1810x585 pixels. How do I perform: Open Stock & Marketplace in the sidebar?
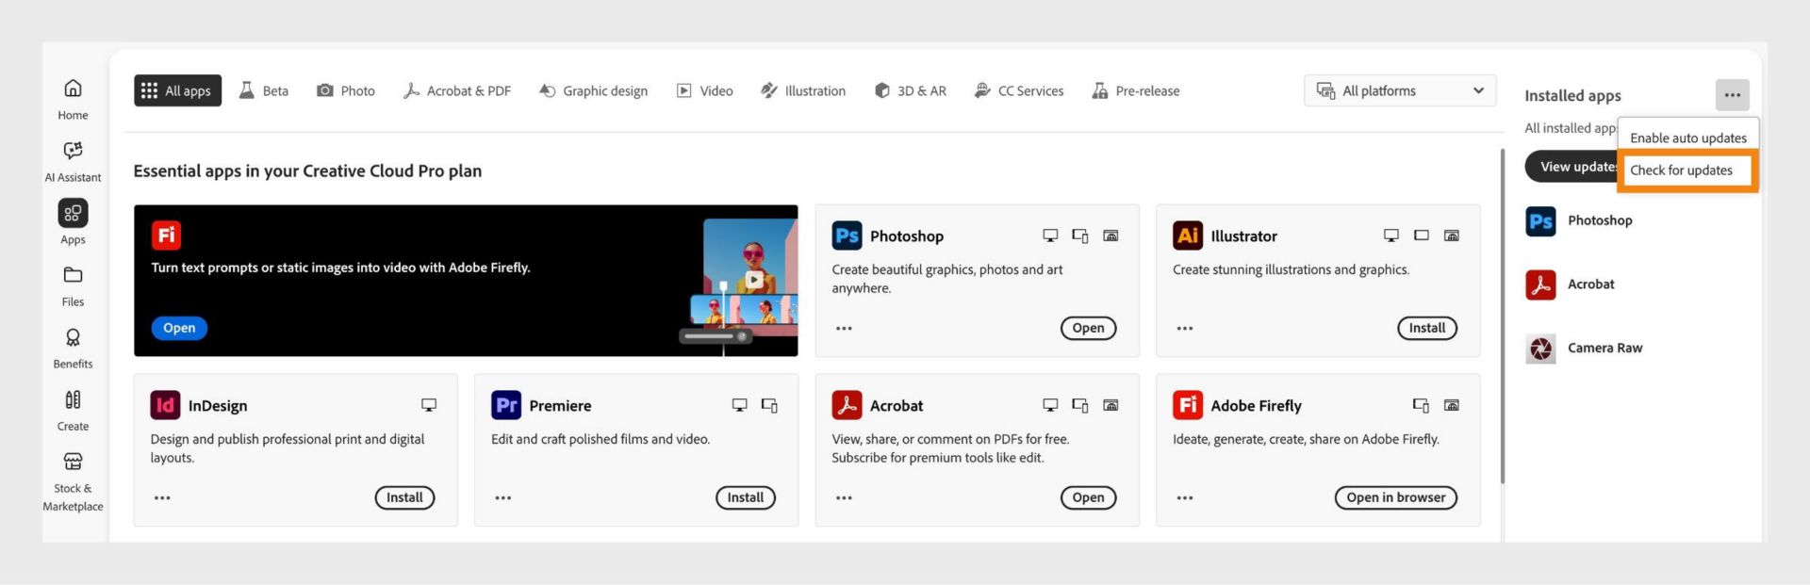tap(73, 481)
